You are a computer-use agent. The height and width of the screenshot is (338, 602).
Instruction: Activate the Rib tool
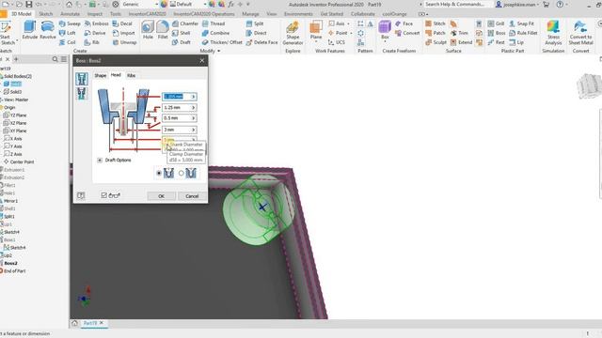click(92, 42)
